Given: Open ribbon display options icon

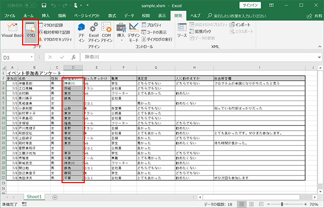Looking at the screenshot, I should pos(271,5).
